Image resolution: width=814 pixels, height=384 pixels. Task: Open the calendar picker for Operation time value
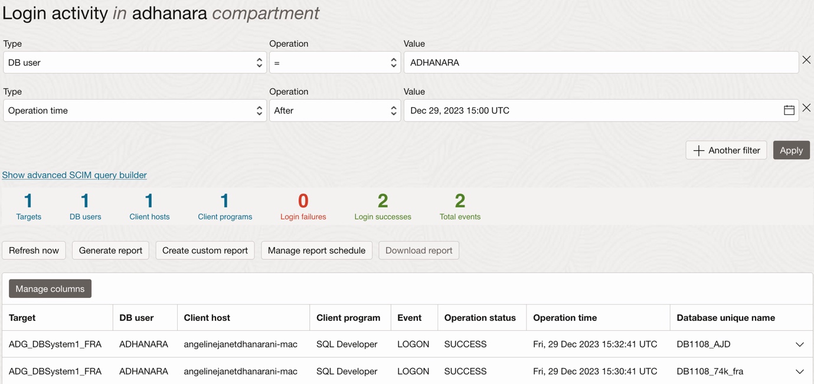[x=789, y=110]
